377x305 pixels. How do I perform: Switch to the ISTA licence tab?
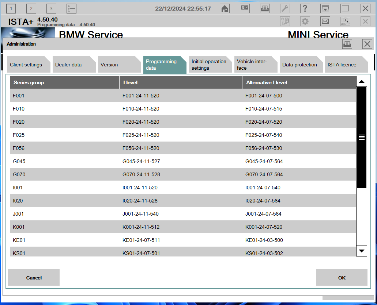342,65
